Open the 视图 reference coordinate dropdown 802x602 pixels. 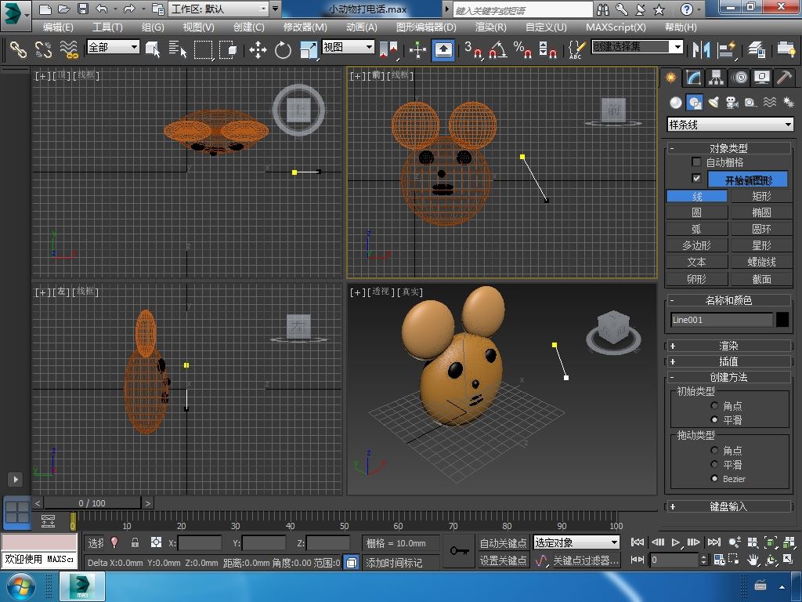(x=348, y=47)
